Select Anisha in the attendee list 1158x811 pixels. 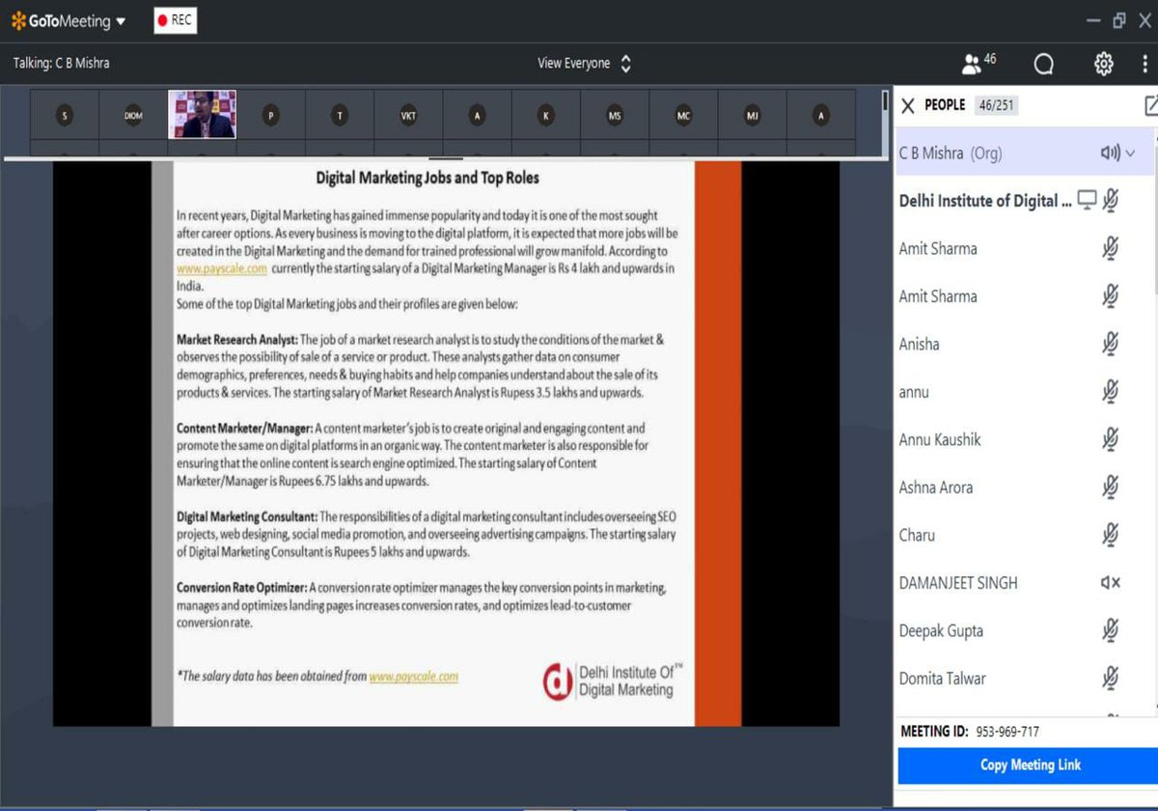coord(919,344)
